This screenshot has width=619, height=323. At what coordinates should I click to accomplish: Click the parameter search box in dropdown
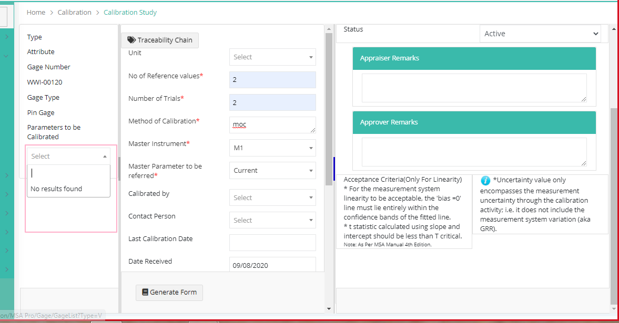coord(69,173)
